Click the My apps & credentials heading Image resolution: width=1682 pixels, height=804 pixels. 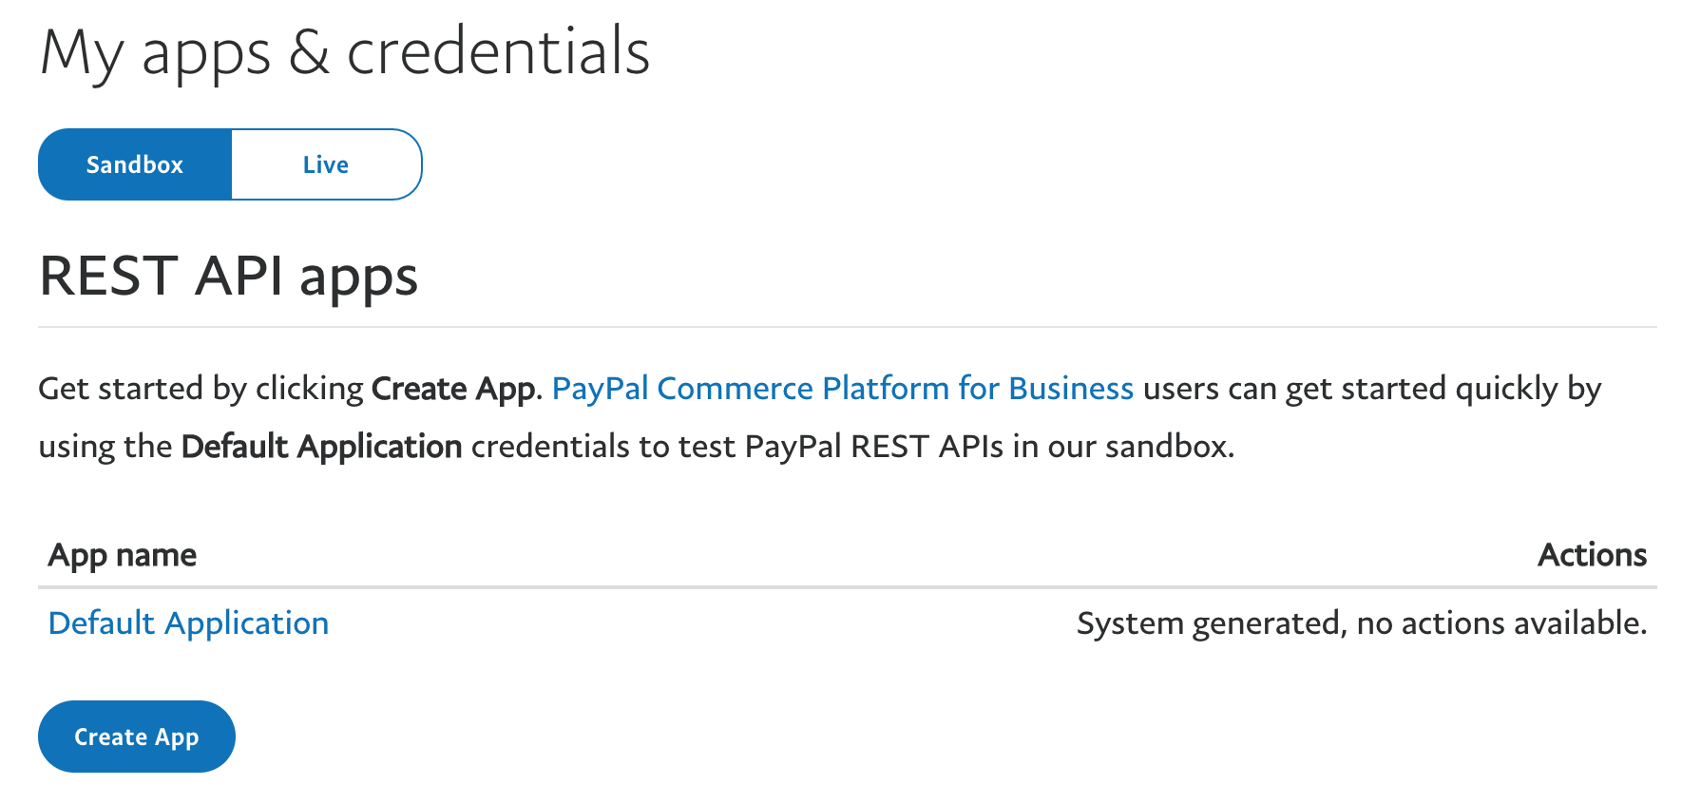point(345,52)
